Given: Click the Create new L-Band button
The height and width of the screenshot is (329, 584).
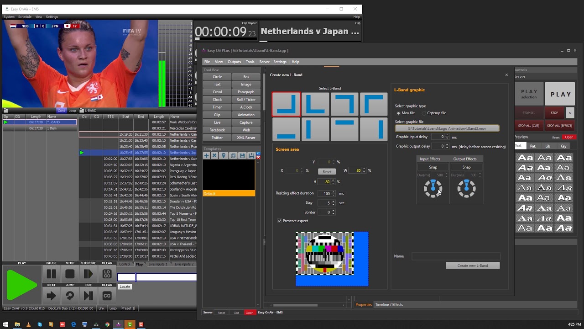Looking at the screenshot, I should click(x=472, y=265).
